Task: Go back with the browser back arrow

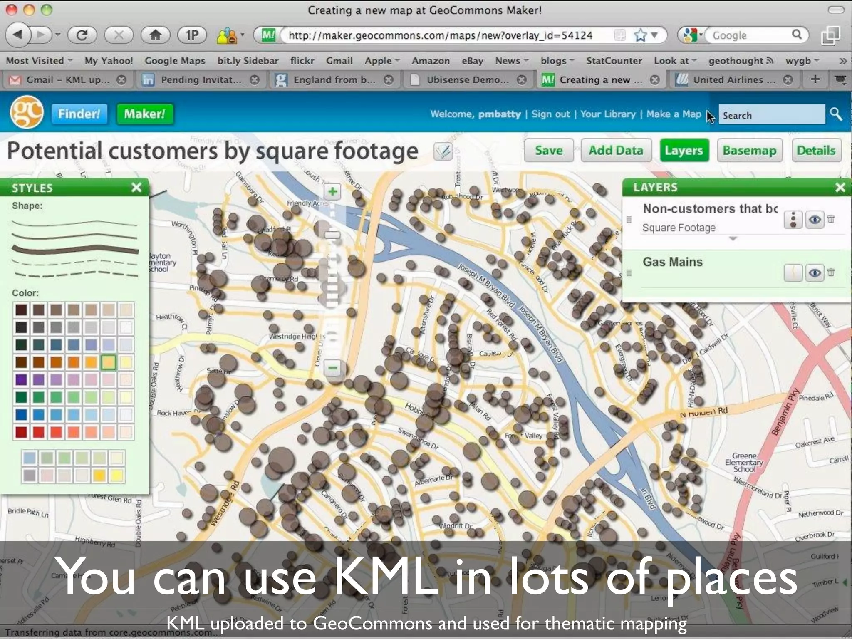Action: (x=18, y=35)
